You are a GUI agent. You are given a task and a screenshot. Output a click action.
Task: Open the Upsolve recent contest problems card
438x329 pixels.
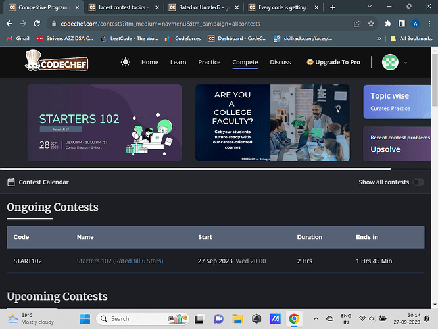click(x=397, y=143)
